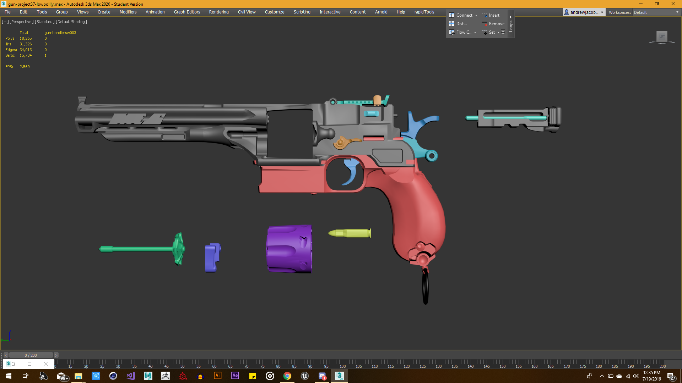Image resolution: width=682 pixels, height=383 pixels.
Task: Open the Edit menu
Action: pyautogui.click(x=23, y=12)
